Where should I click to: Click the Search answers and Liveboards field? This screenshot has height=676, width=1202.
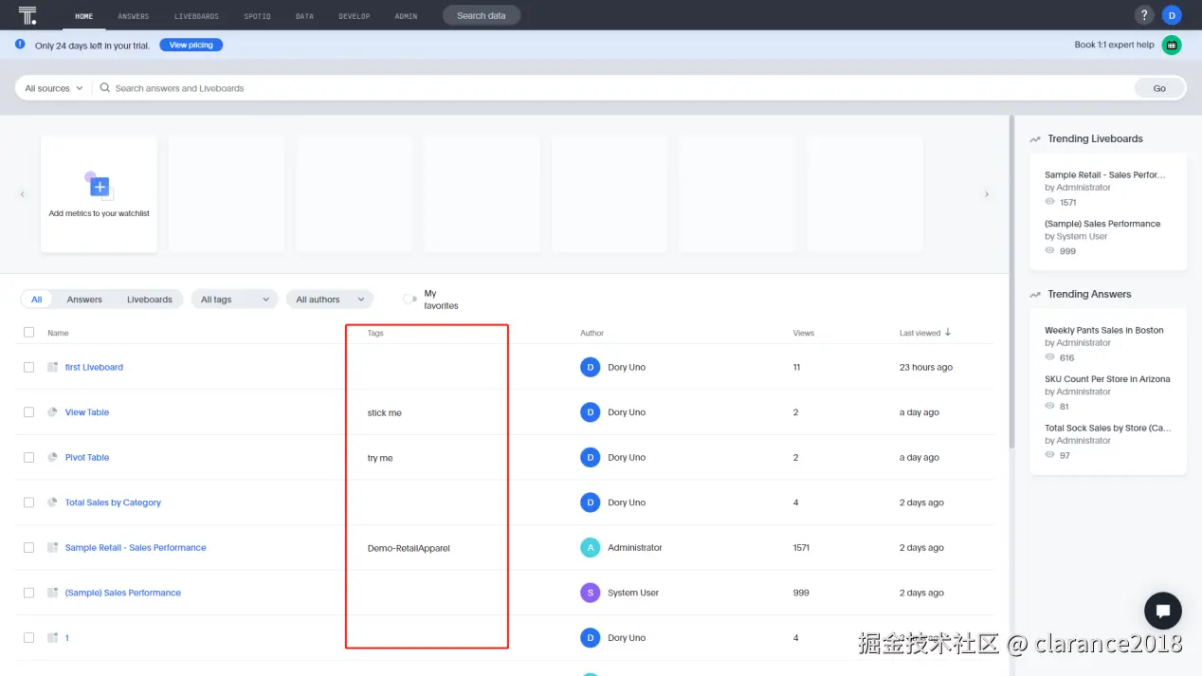coord(379,87)
